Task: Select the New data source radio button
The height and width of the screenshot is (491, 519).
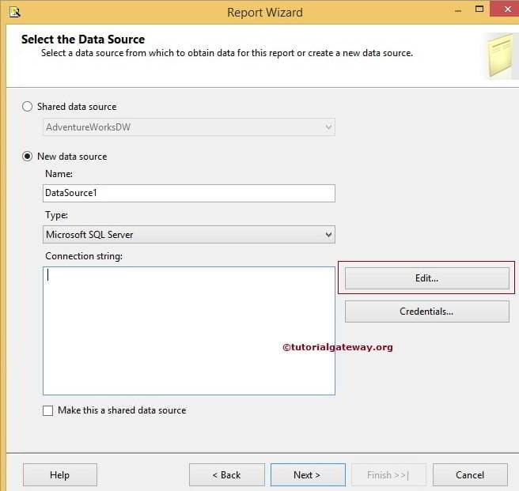Action: (27, 157)
